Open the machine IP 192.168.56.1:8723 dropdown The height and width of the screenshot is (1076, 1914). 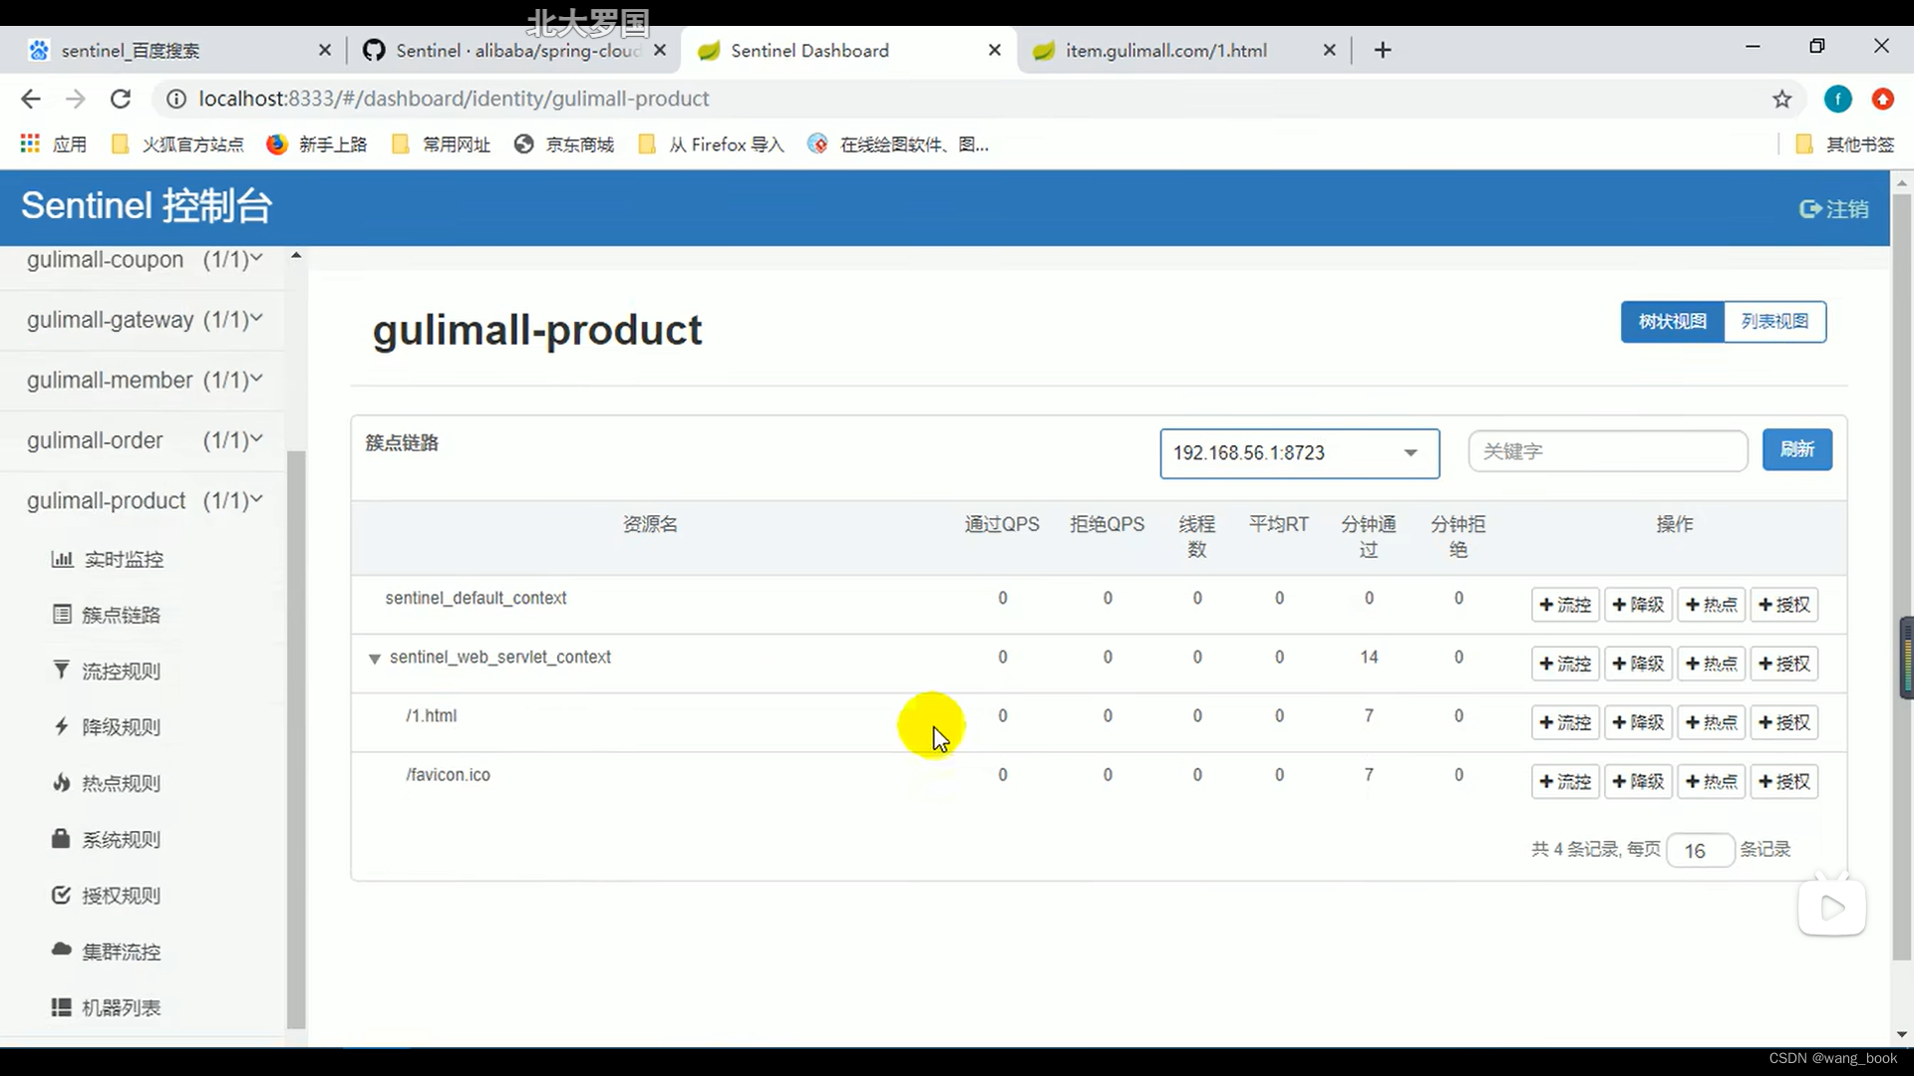(x=1299, y=453)
